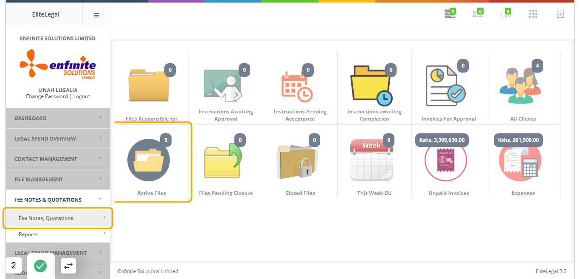This screenshot has width=580, height=279.
Task: Click the Enfinite Solutions logo
Action: coord(58,64)
